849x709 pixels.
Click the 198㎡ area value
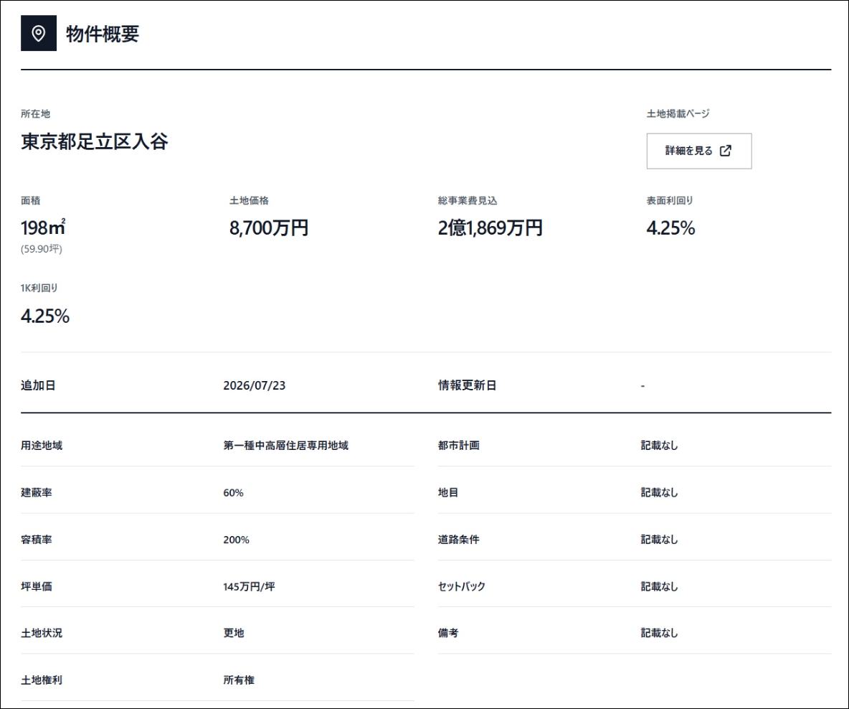click(43, 227)
